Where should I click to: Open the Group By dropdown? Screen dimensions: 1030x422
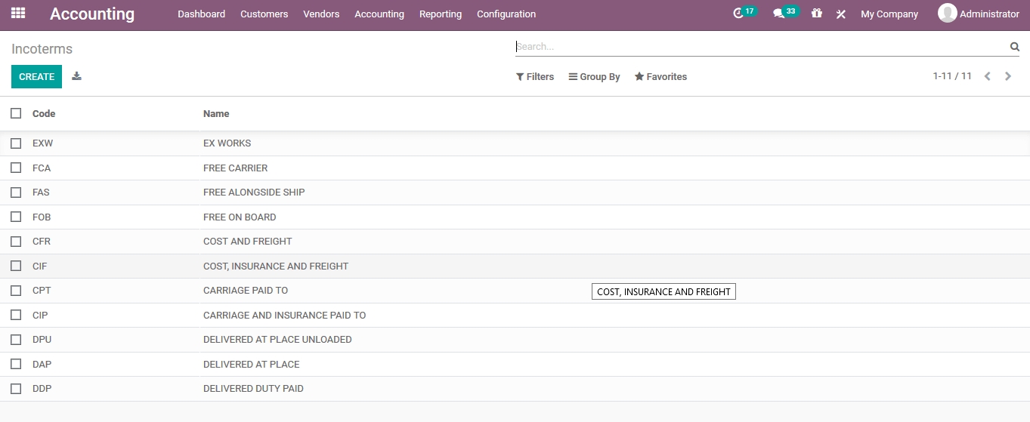coord(594,77)
